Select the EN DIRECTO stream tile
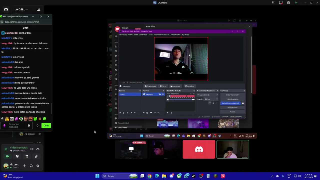Image resolution: width=320 pixels, height=180 pixels. pyautogui.click(x=131, y=149)
